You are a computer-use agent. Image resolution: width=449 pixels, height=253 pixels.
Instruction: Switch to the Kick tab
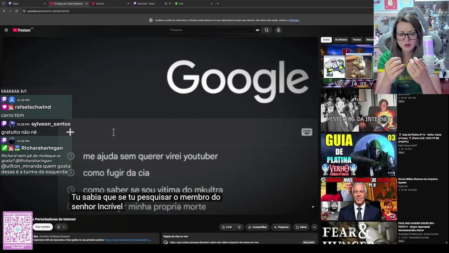pyautogui.click(x=194, y=4)
